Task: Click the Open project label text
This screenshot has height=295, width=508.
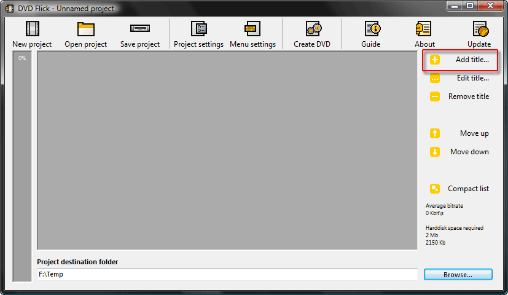Action: click(x=85, y=44)
